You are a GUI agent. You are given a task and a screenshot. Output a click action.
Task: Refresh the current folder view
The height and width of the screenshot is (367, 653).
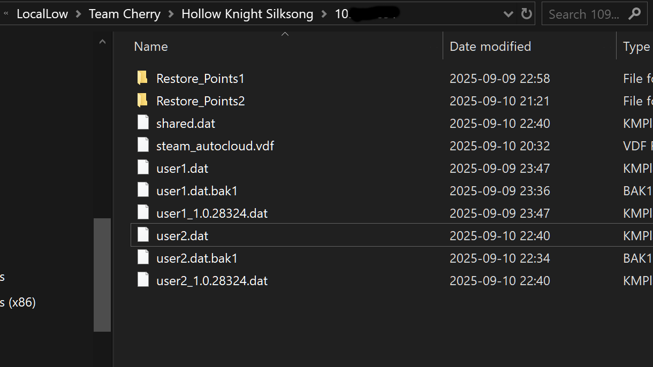[x=527, y=14]
